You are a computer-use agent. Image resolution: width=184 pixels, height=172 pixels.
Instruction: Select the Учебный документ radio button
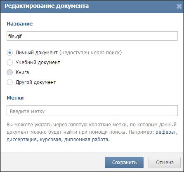[9, 63]
